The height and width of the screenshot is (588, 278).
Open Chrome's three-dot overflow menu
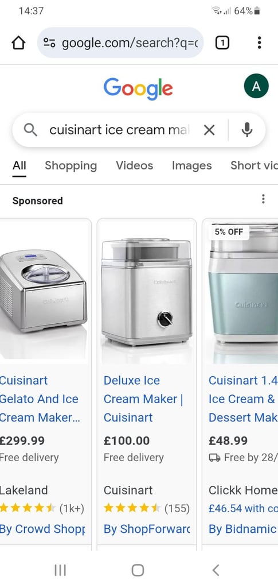[259, 42]
